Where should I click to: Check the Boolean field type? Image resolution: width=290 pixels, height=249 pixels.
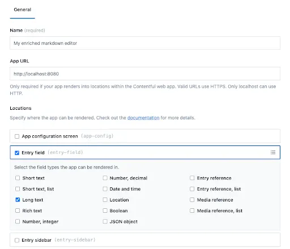[x=105, y=211]
